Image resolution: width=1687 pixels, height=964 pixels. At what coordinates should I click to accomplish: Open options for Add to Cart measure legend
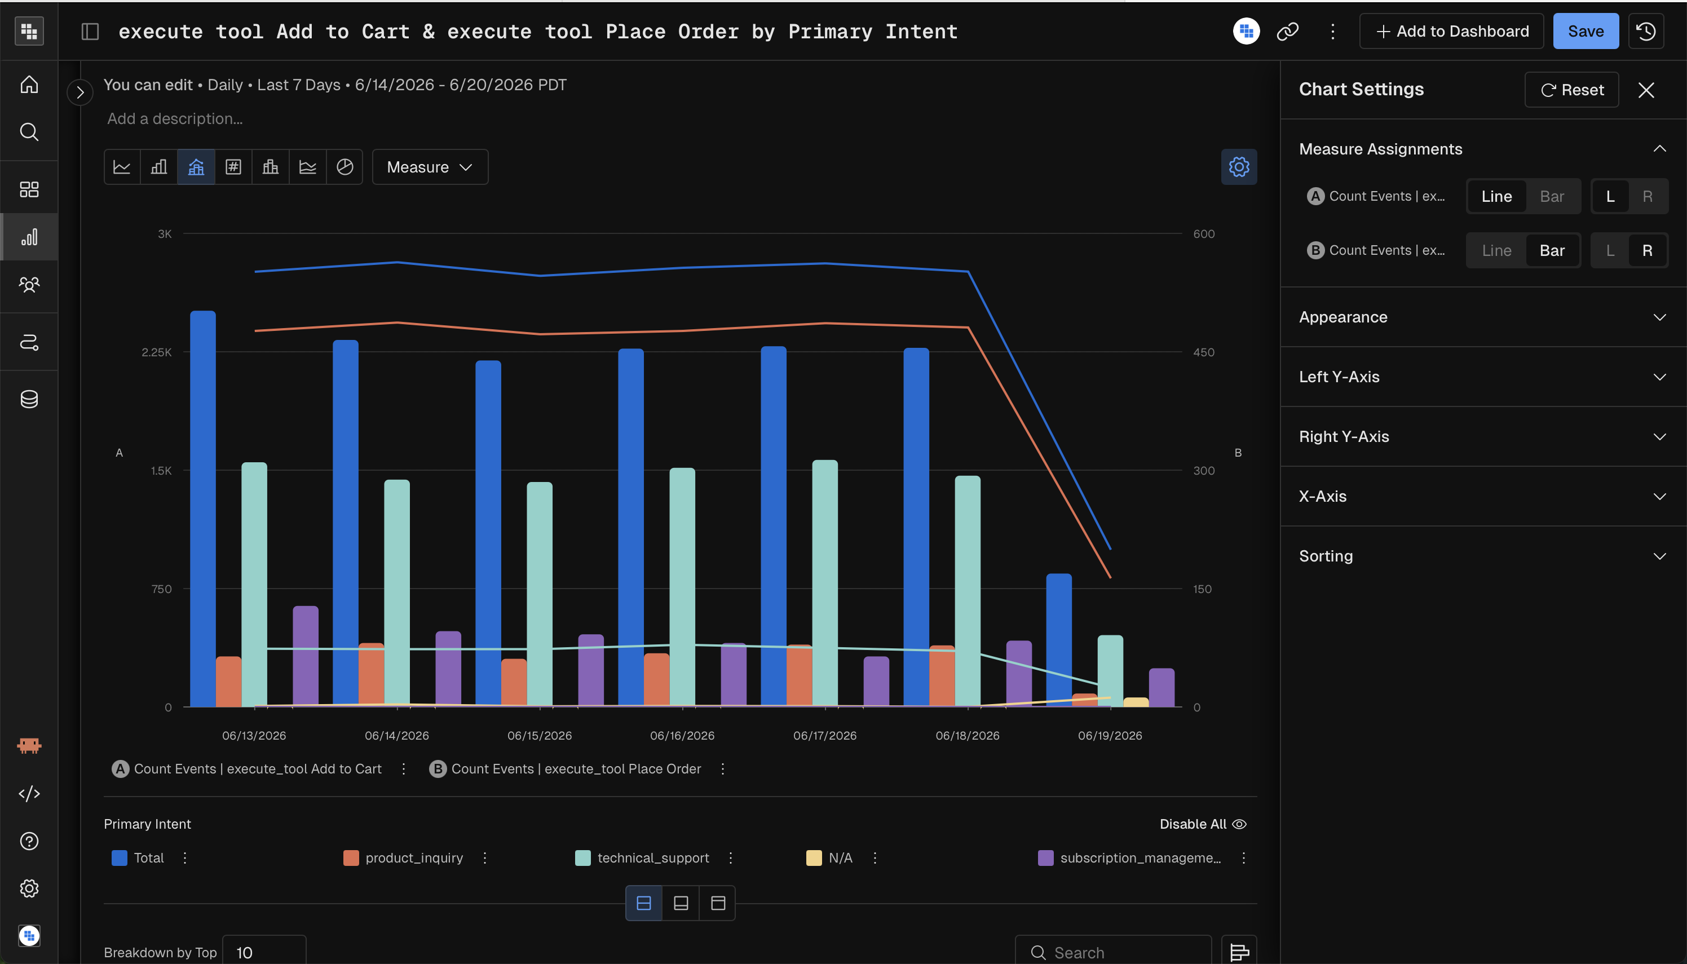coord(403,769)
